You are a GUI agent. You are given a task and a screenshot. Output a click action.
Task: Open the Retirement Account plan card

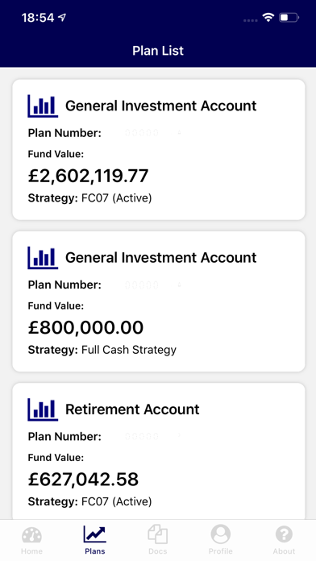click(159, 451)
